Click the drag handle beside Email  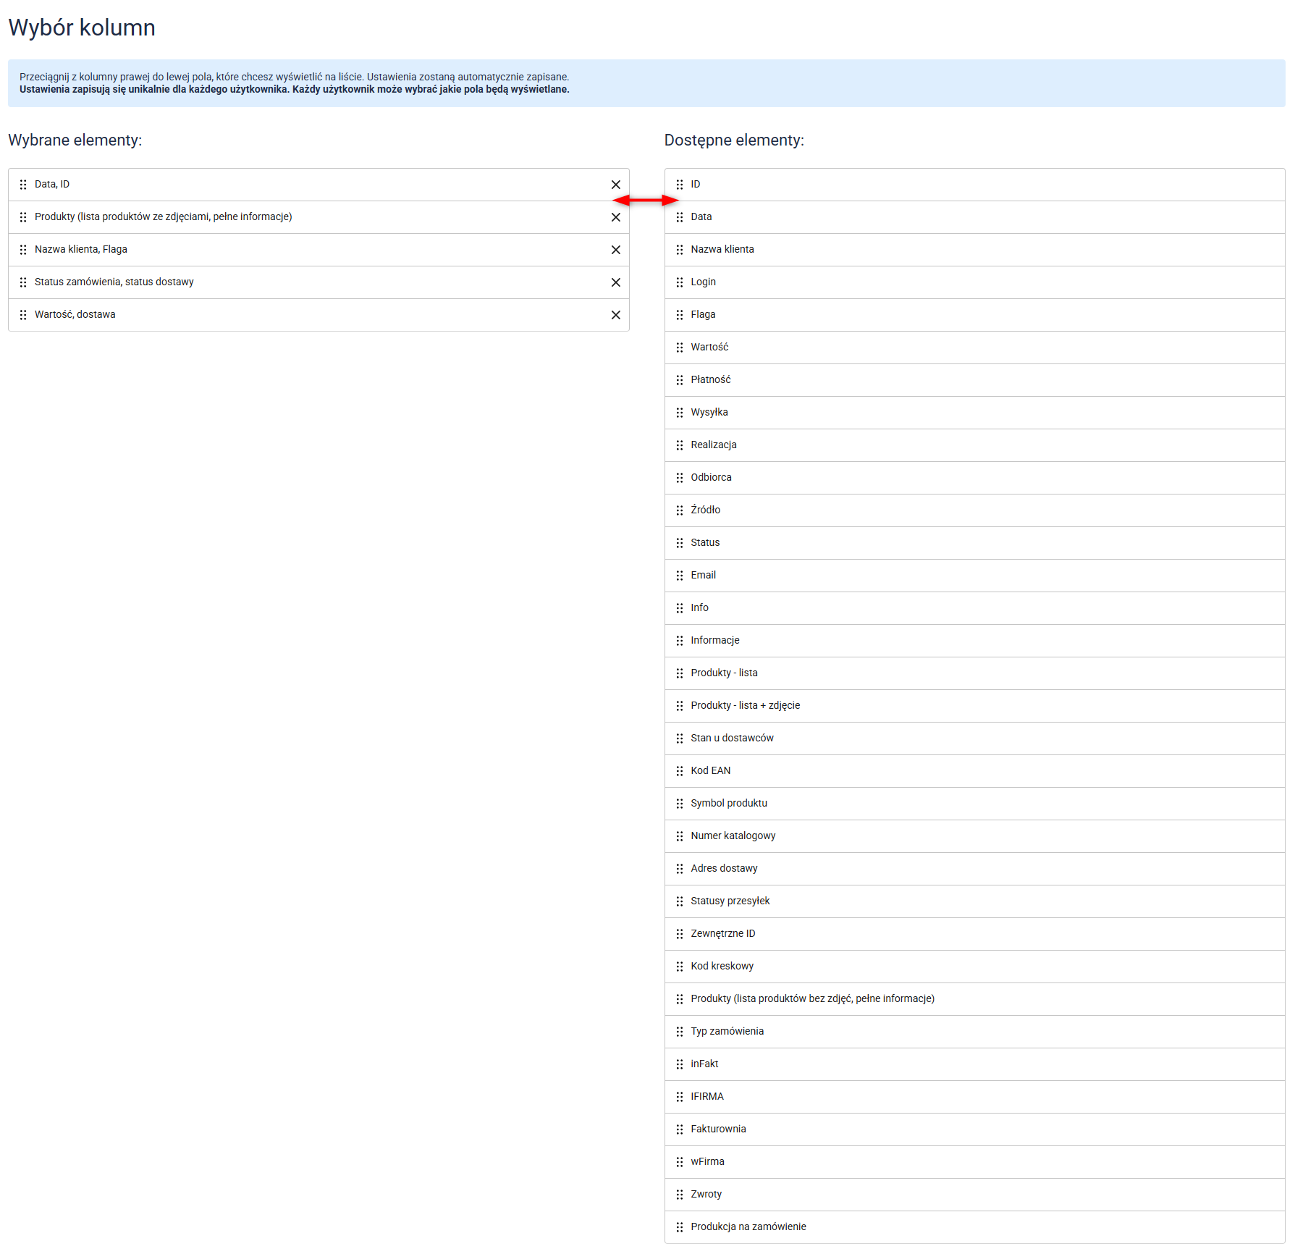click(679, 576)
